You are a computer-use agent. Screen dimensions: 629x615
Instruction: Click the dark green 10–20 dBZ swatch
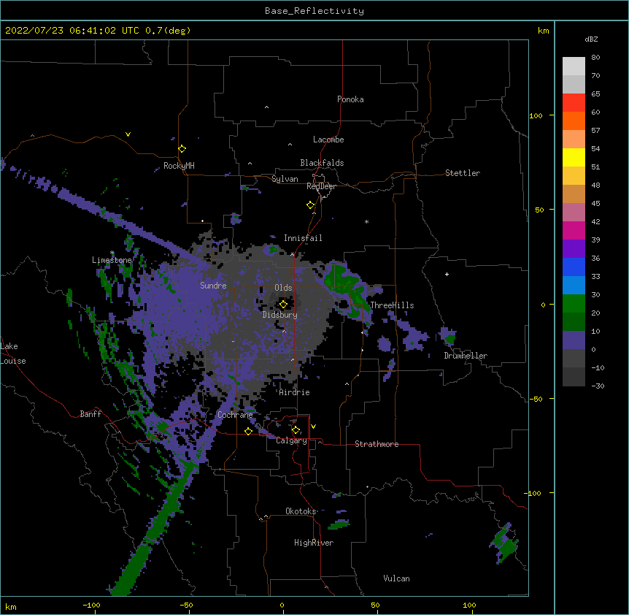[x=574, y=321]
